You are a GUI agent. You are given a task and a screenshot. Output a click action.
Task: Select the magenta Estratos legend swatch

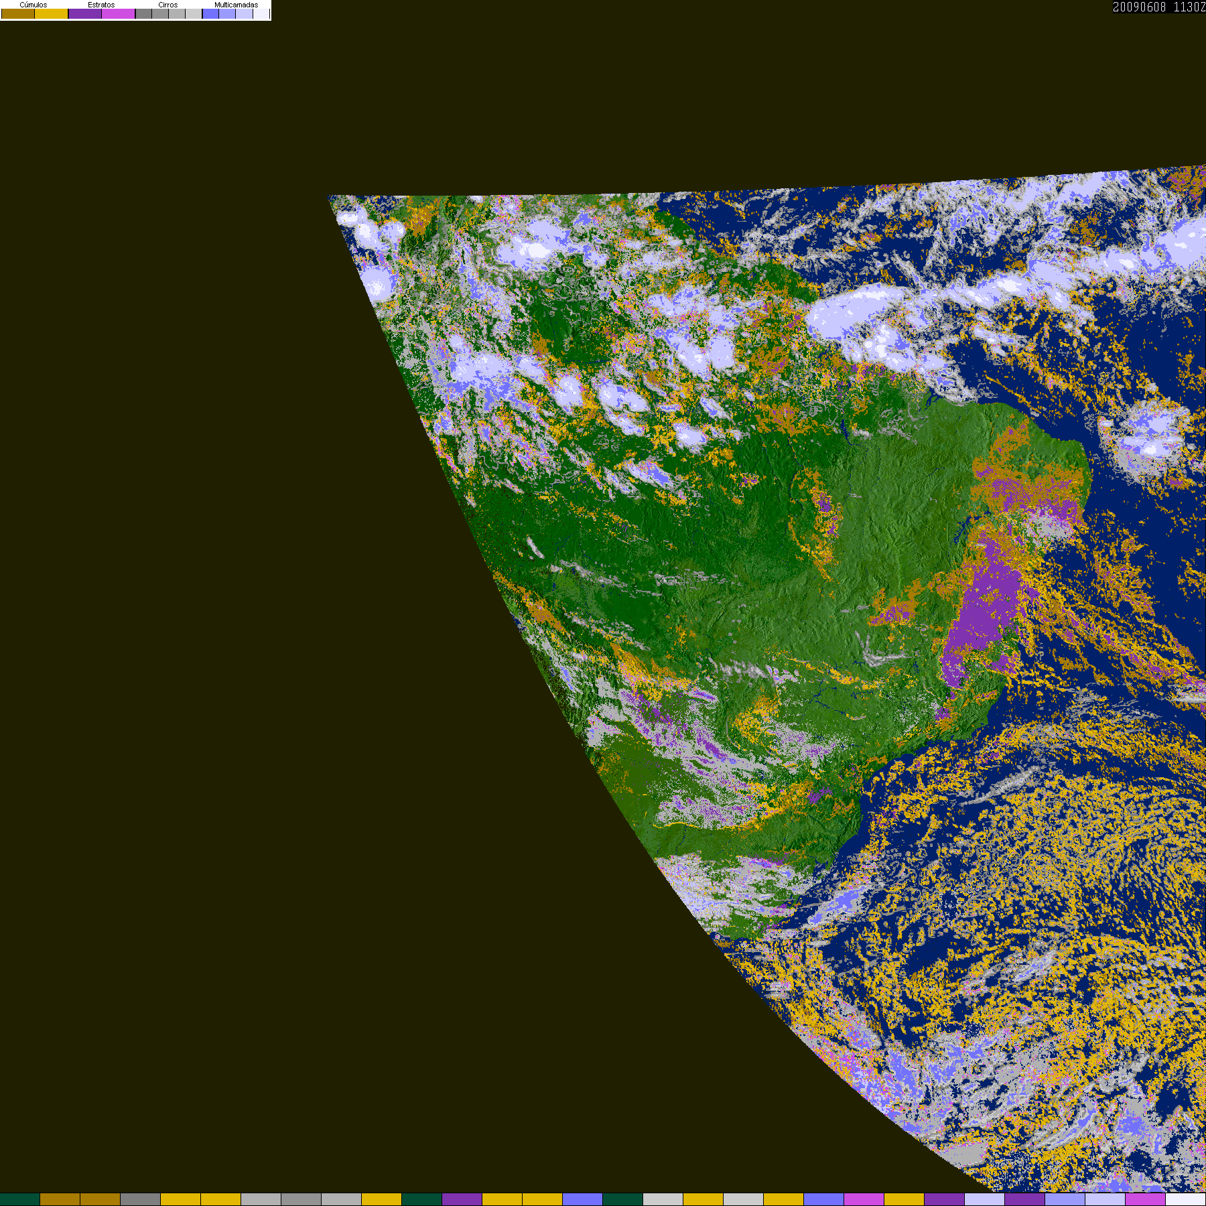pos(119,13)
